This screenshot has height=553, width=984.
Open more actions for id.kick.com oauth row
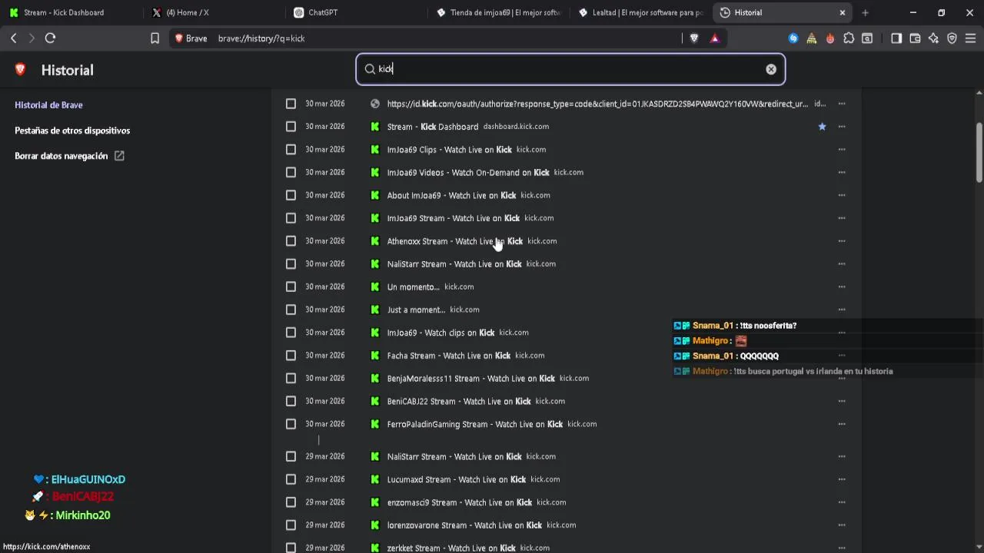click(842, 104)
